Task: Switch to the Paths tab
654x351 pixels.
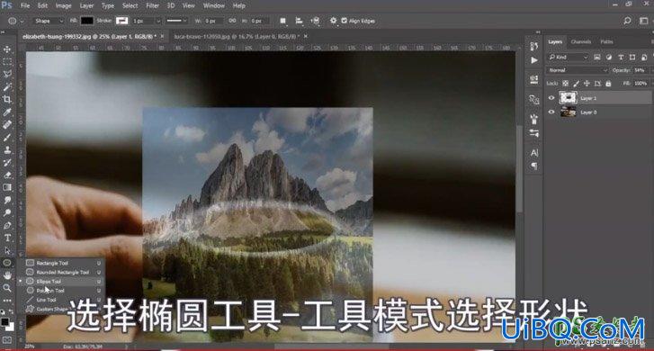Action: coord(606,41)
